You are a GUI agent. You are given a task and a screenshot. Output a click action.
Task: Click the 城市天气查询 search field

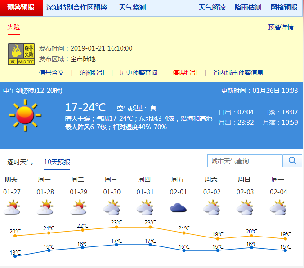pyautogui.click(x=245, y=161)
